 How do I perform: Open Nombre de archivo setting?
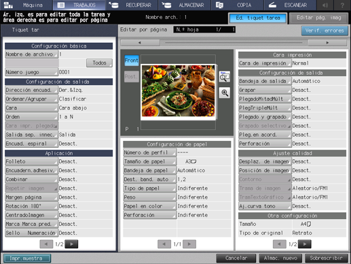[31, 54]
